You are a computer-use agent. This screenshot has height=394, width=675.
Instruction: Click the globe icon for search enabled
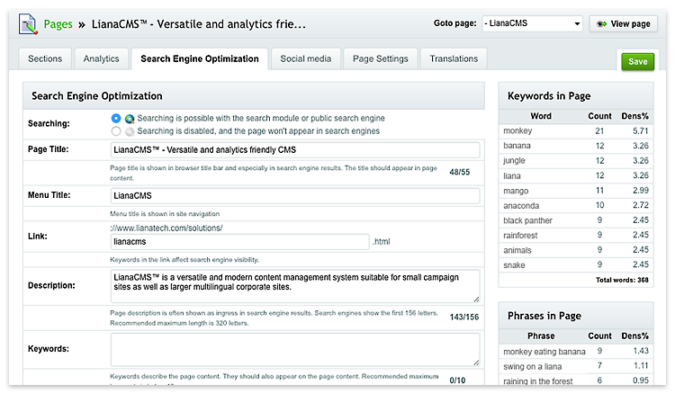click(130, 119)
